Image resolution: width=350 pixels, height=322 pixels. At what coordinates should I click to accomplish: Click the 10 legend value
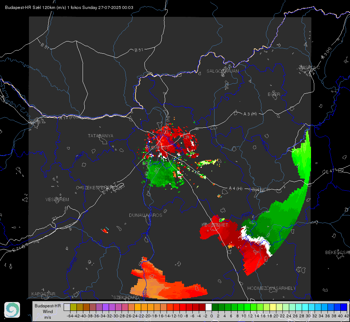pyautogui.click(x=244, y=316)
